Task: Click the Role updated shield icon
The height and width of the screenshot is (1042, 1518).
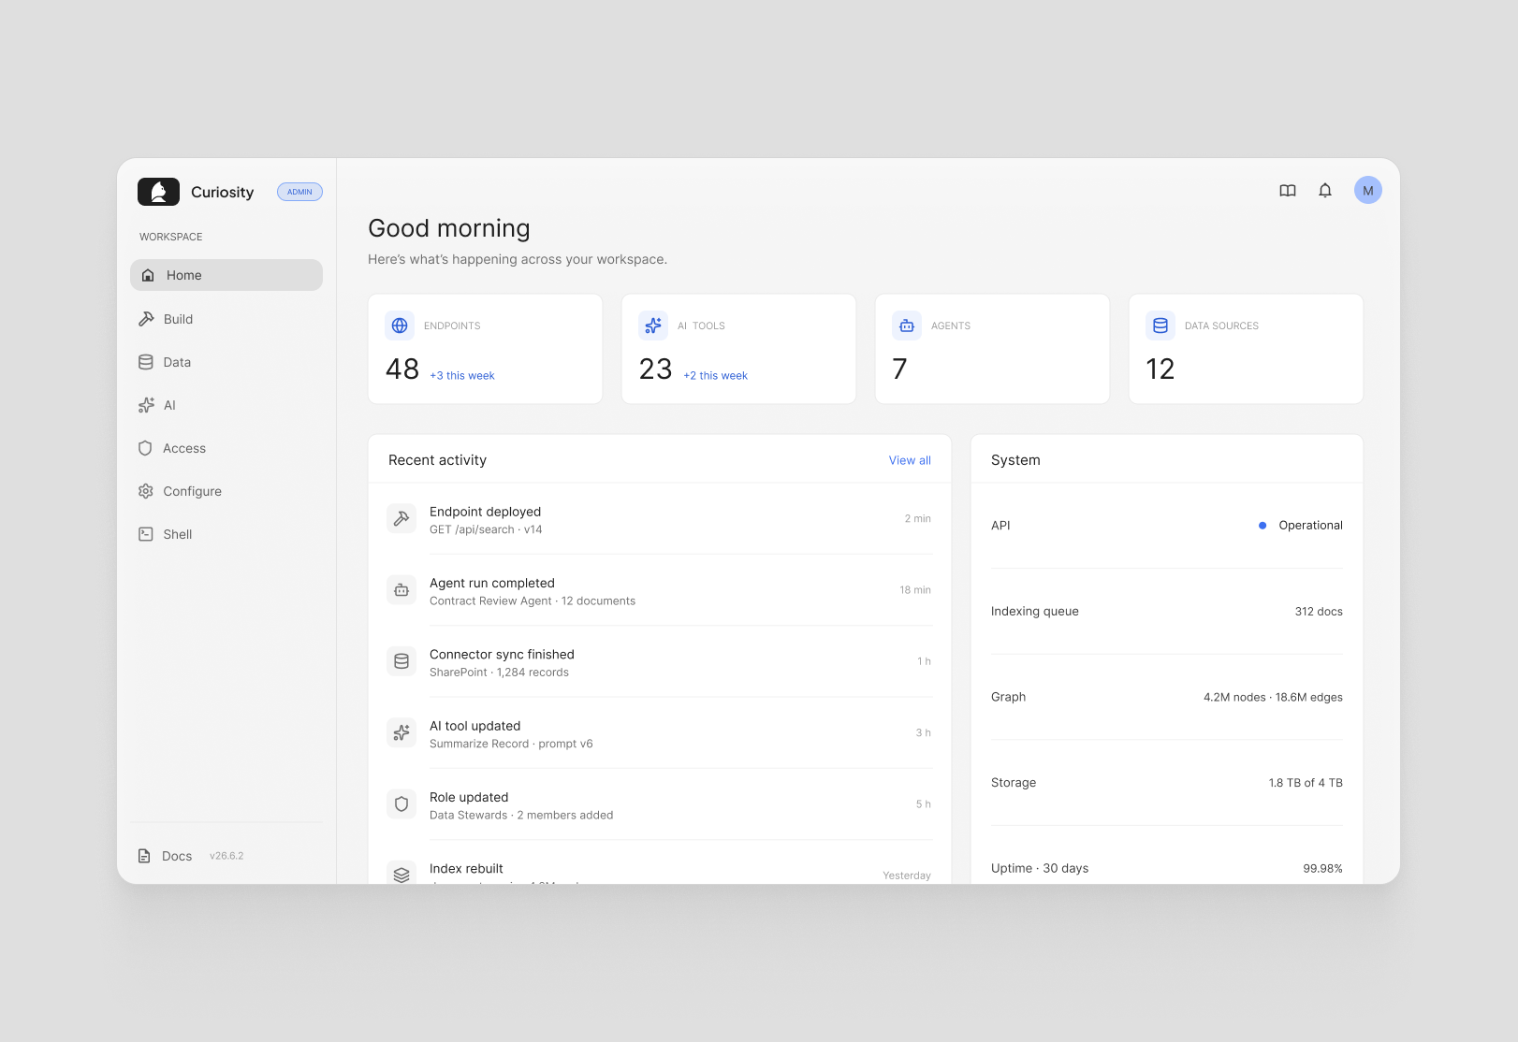Action: click(401, 803)
